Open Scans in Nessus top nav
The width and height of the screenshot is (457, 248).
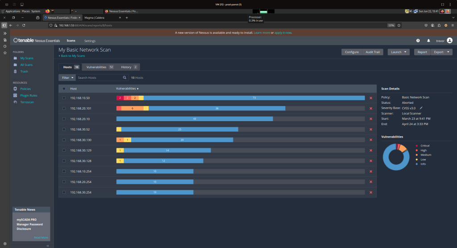[71, 41]
